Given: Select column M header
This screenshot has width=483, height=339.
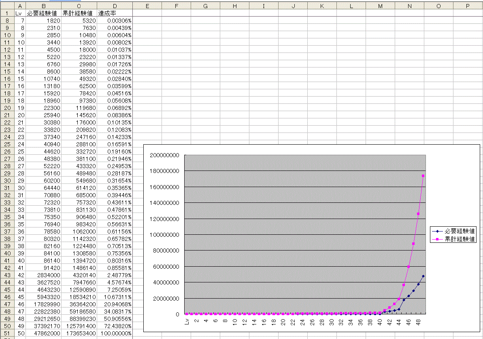Looking at the screenshot, I should point(381,6).
